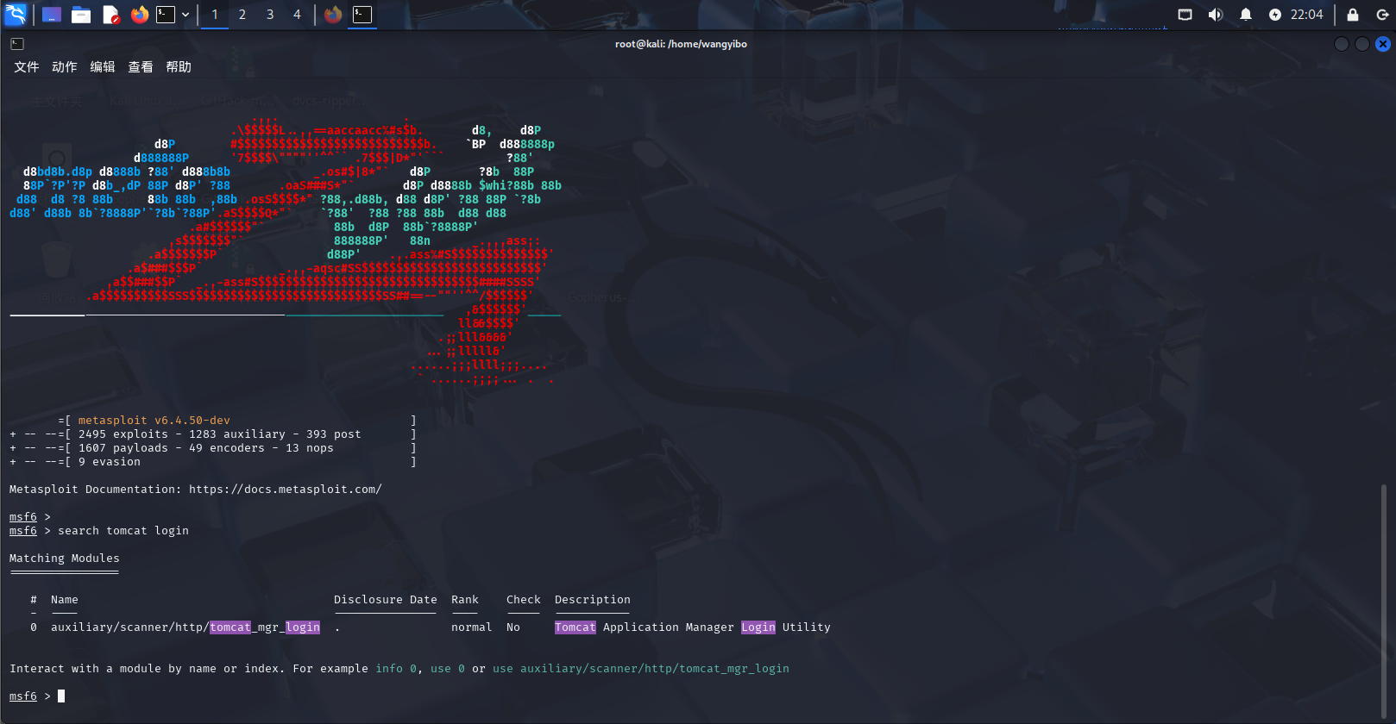
Task: Expand the terminal launcher dropdown arrow
Action: tap(186, 15)
